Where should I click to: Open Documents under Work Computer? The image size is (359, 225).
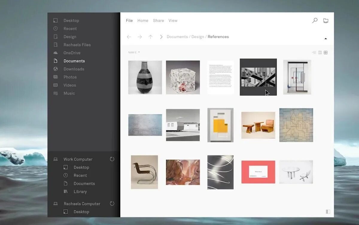click(x=84, y=183)
